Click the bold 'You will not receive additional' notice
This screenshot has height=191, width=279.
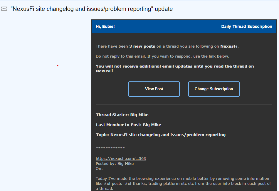tap(175, 68)
